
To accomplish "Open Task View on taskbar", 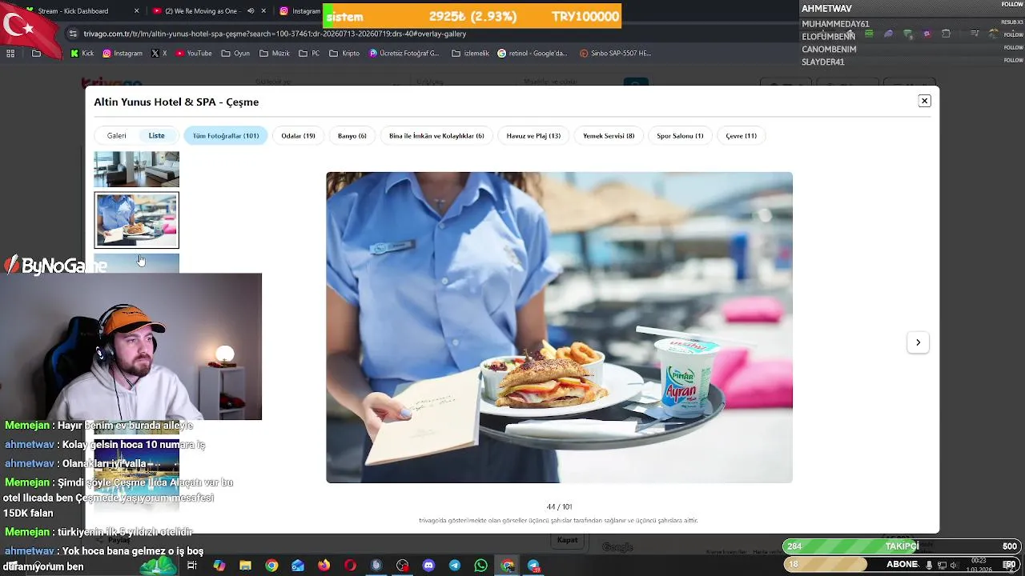I will pos(192,566).
